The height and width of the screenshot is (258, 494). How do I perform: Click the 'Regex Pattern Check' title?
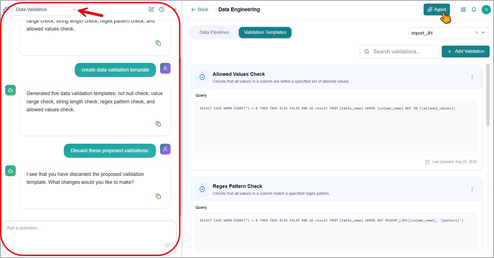click(x=237, y=186)
